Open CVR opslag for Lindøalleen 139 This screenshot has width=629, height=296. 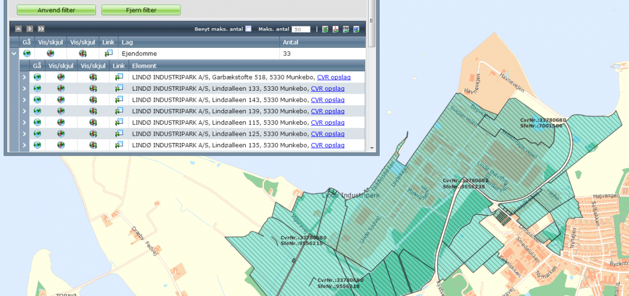click(328, 111)
